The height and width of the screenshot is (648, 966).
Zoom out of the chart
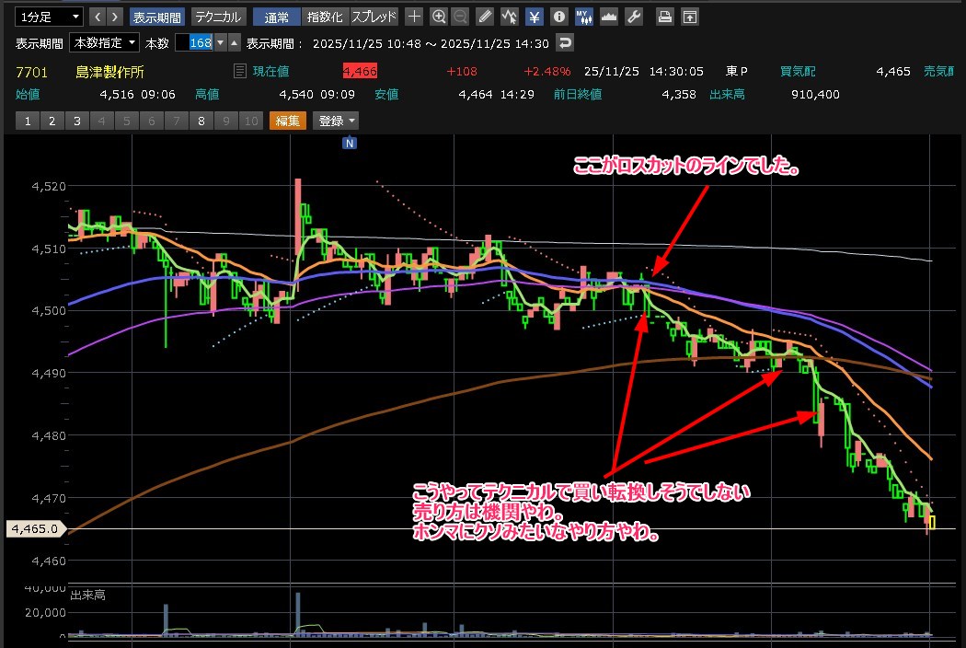[460, 17]
